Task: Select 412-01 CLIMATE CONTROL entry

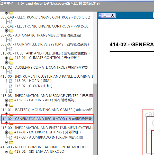Action: pyautogui.click(x=47, y=58)
